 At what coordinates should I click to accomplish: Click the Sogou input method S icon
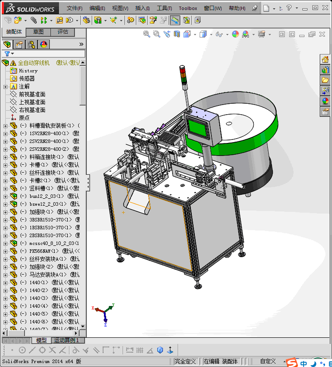coord(292,363)
